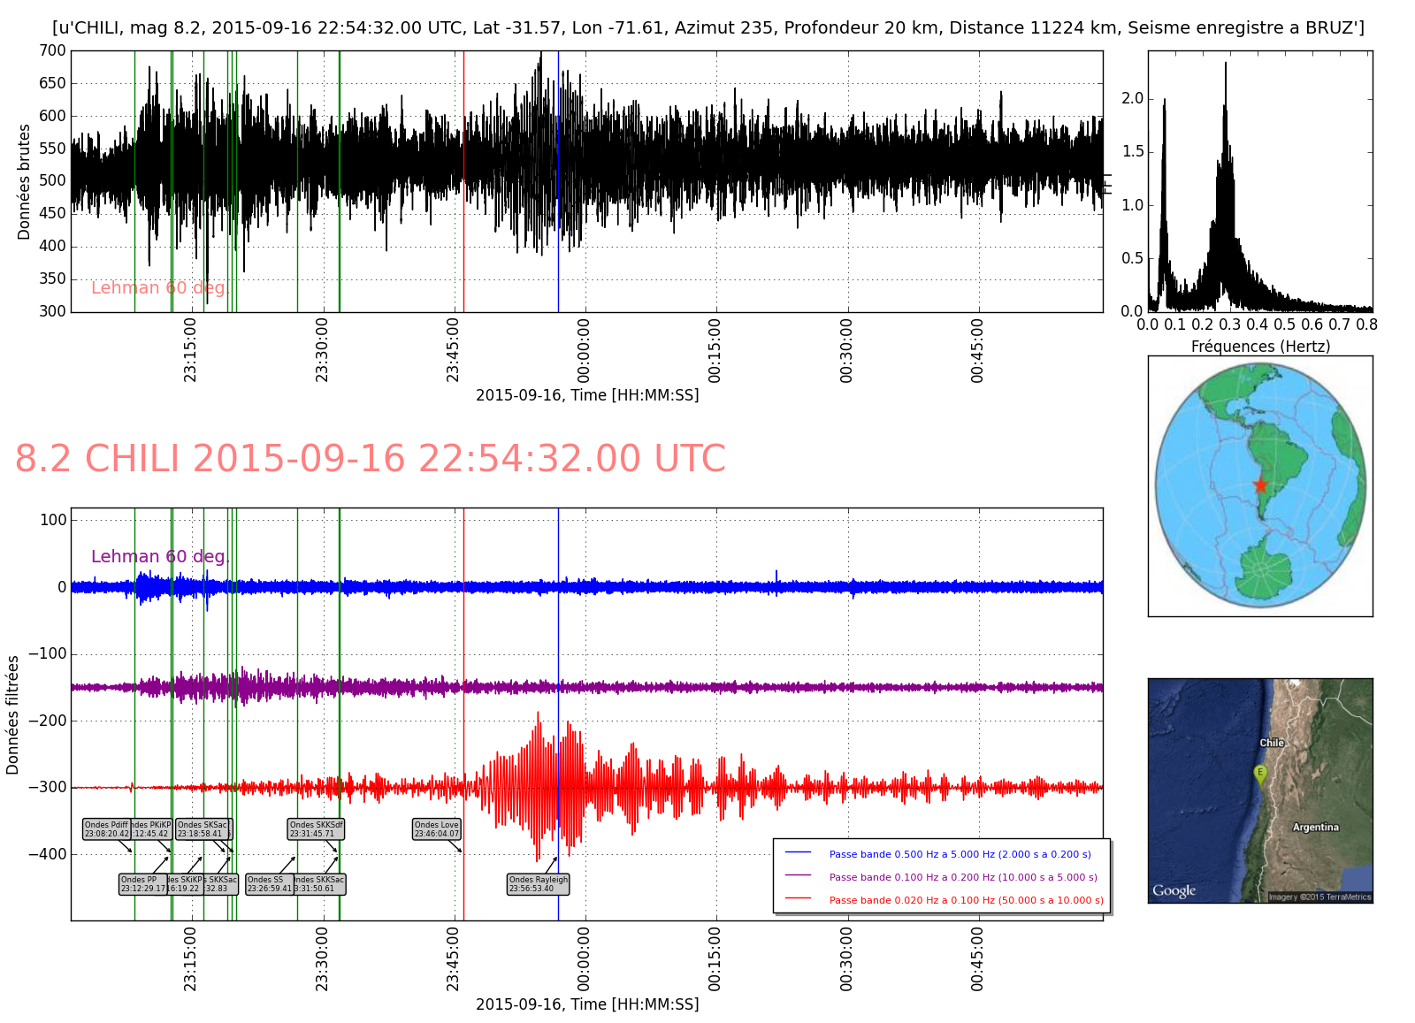Click the 0.500 Hz passband legend entry

click(960, 854)
